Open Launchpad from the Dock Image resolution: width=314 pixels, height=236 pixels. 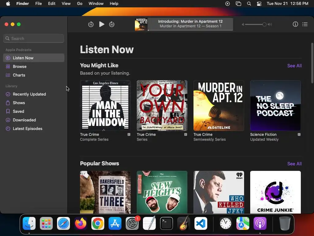pos(46,223)
